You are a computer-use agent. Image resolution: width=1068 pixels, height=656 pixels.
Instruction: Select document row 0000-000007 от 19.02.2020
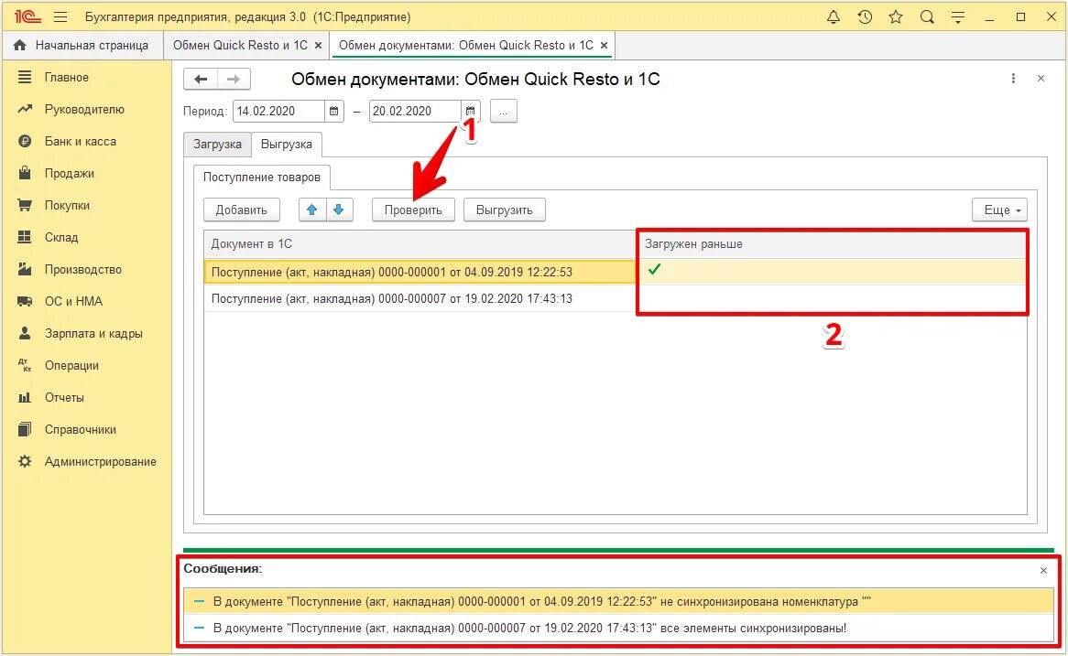click(x=420, y=299)
